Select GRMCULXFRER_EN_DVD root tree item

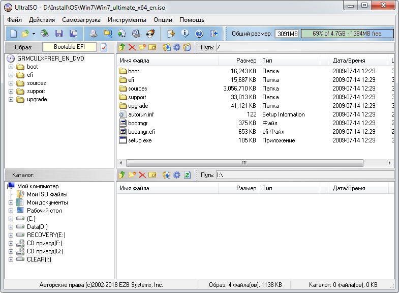[x=51, y=58]
